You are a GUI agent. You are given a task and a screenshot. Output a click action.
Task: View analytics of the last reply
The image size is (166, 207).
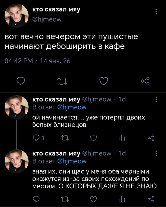point(122,199)
